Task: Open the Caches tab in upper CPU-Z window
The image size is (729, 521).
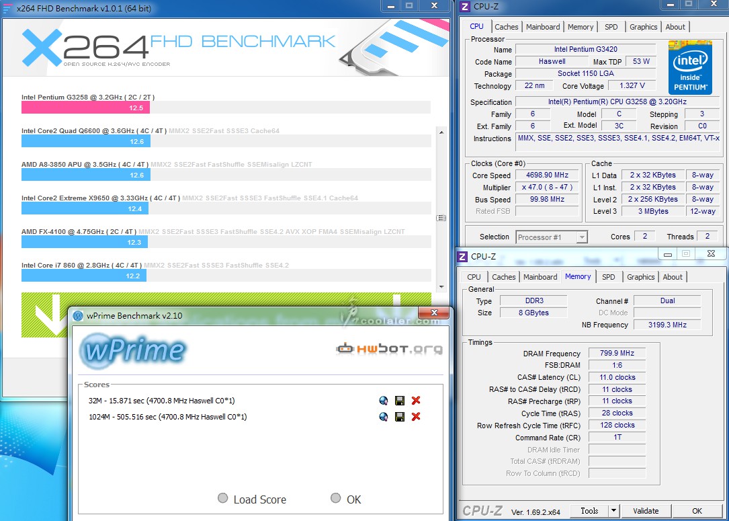Action: [507, 27]
